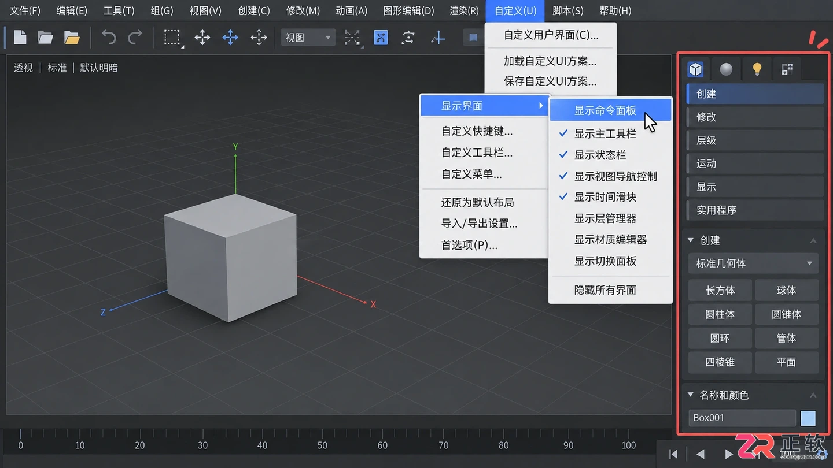The height and width of the screenshot is (468, 833).
Task: Click the new file icon in the toolbar
Action: click(20, 38)
